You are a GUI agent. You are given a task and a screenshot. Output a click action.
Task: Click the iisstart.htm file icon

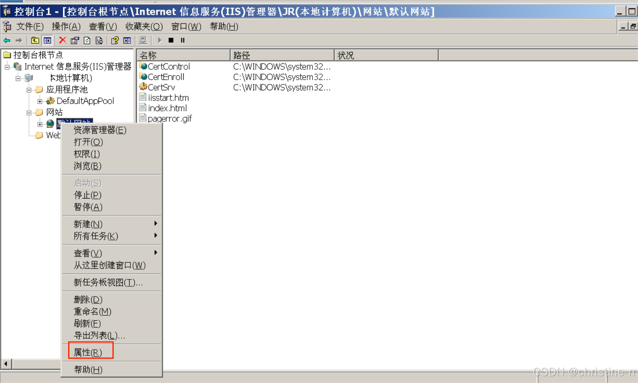pyautogui.click(x=143, y=98)
